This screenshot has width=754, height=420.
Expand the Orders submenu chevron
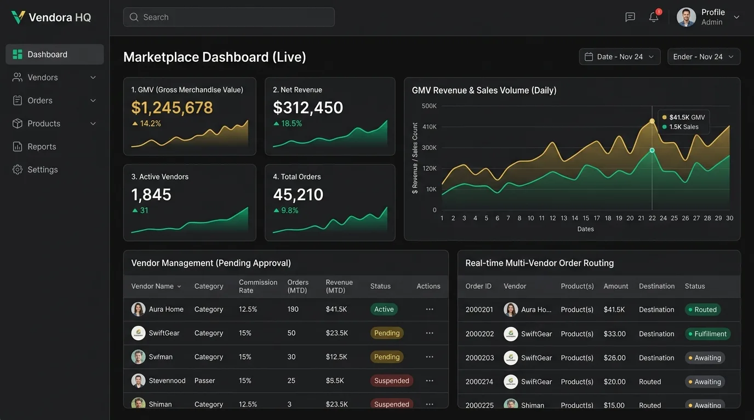pos(93,101)
